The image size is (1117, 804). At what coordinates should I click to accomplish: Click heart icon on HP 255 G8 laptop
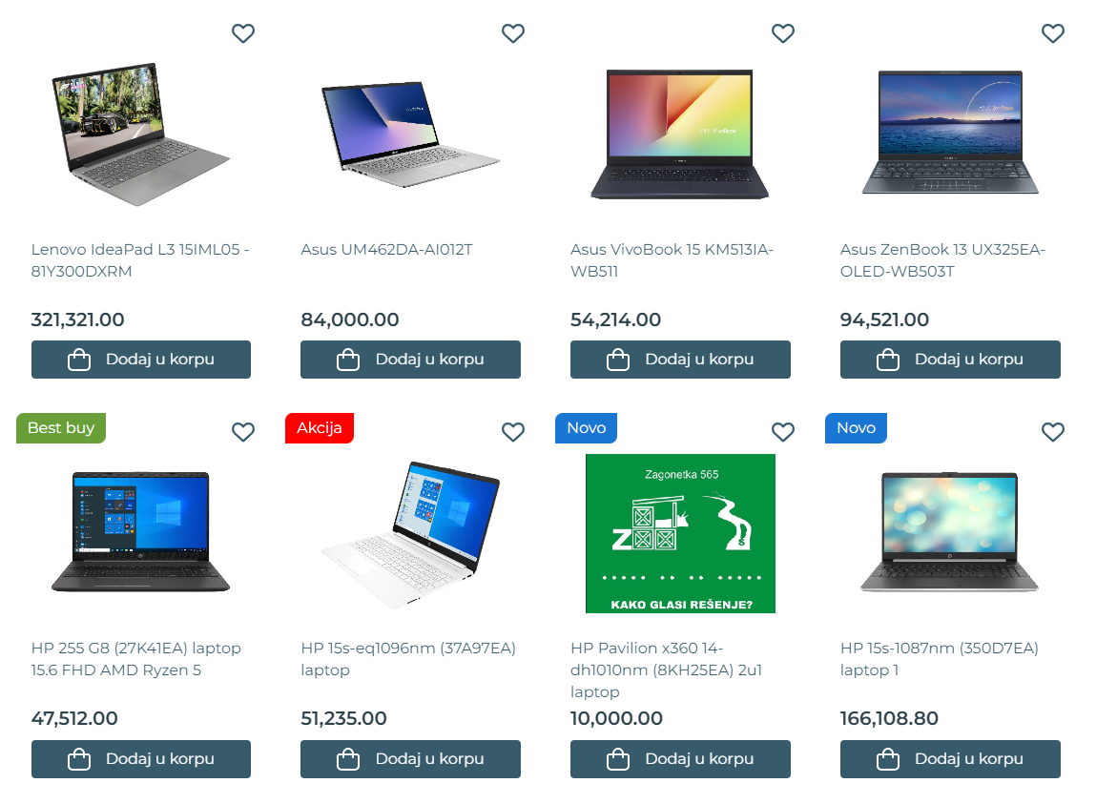(243, 432)
